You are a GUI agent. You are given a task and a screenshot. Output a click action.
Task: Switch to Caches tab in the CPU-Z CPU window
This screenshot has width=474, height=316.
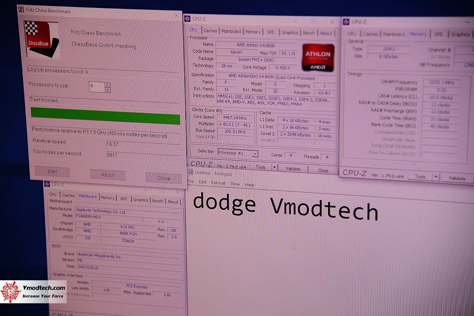[210, 31]
